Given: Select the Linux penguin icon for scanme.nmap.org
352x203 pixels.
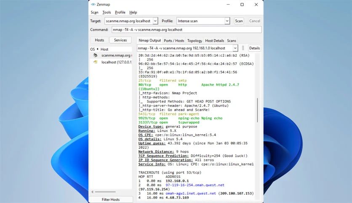Looking at the screenshot, I should [x=96, y=55].
